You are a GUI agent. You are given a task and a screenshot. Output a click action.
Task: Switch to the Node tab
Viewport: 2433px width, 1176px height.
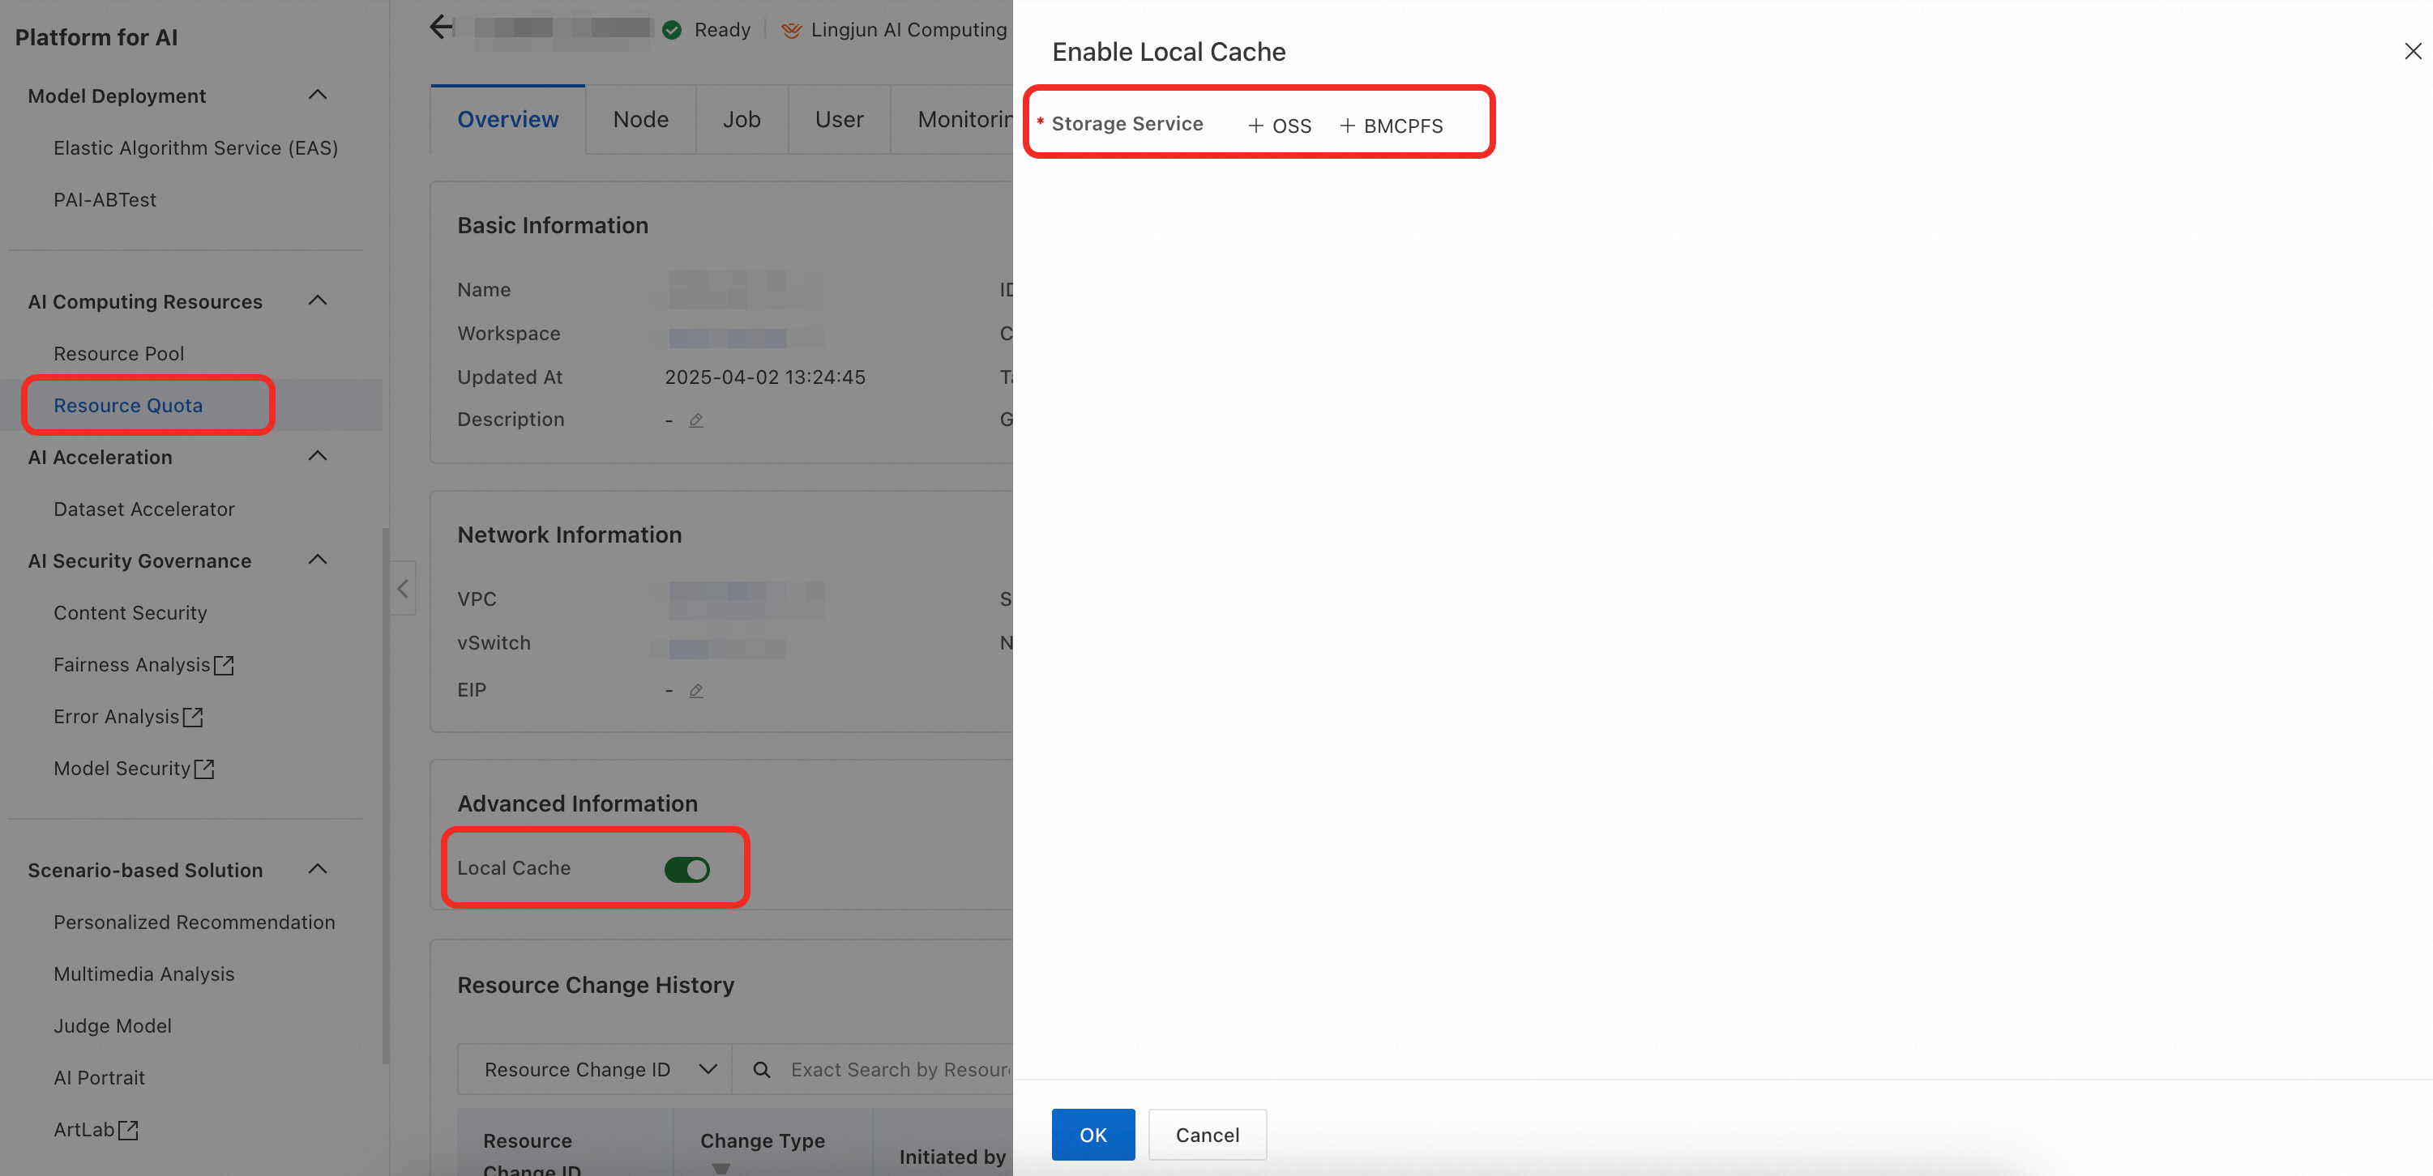[x=640, y=120]
